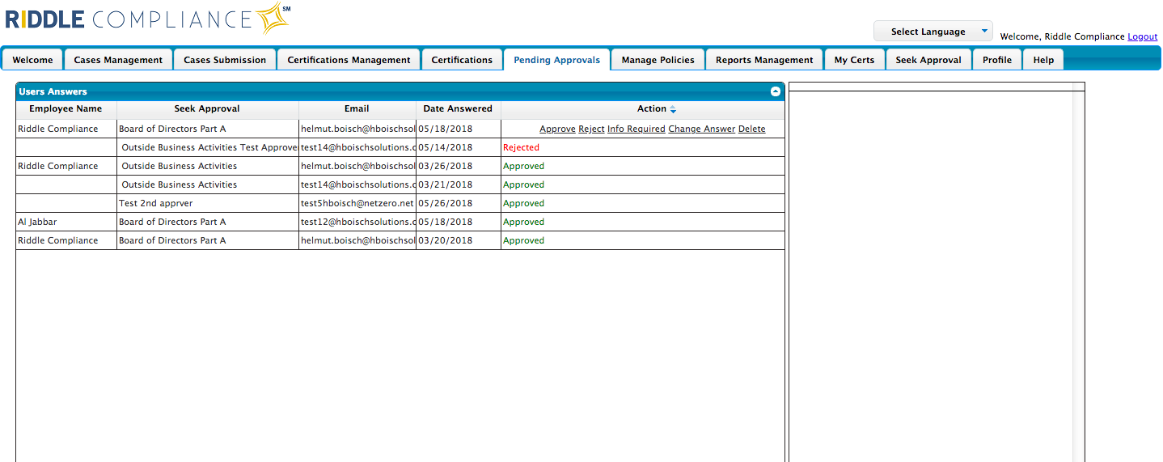This screenshot has width=1163, height=462.
Task: Open the Profile tab
Action: coord(997,60)
